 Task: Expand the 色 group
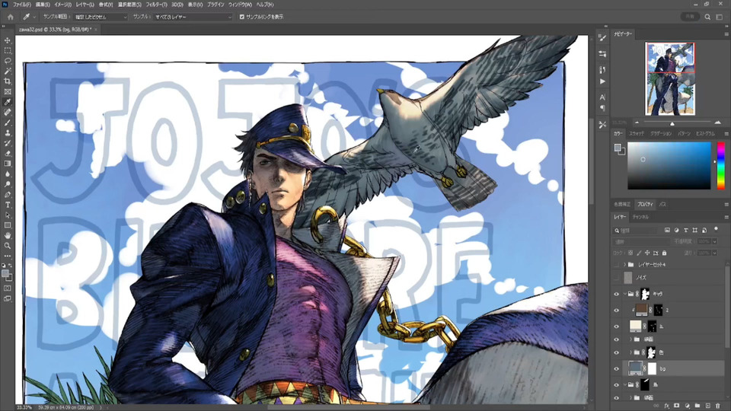[x=630, y=352]
